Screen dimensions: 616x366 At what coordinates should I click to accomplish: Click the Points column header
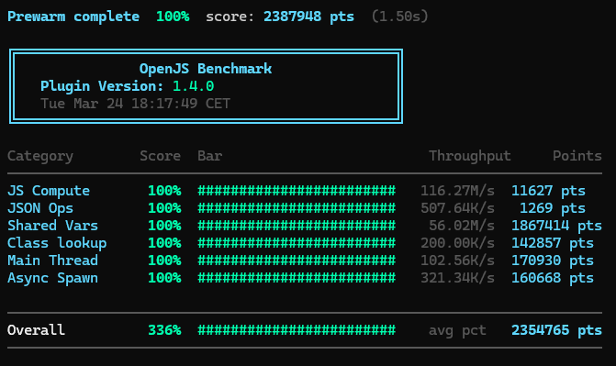coord(577,156)
